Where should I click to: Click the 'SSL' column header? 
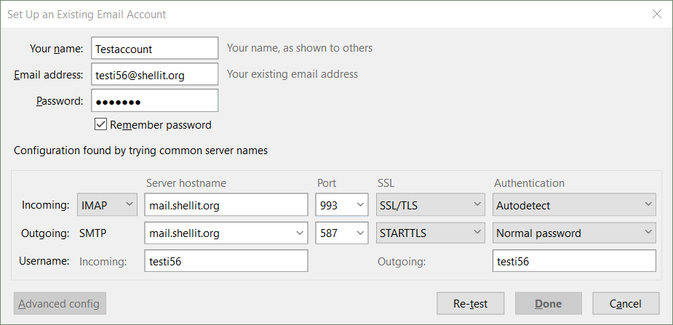pos(386,183)
